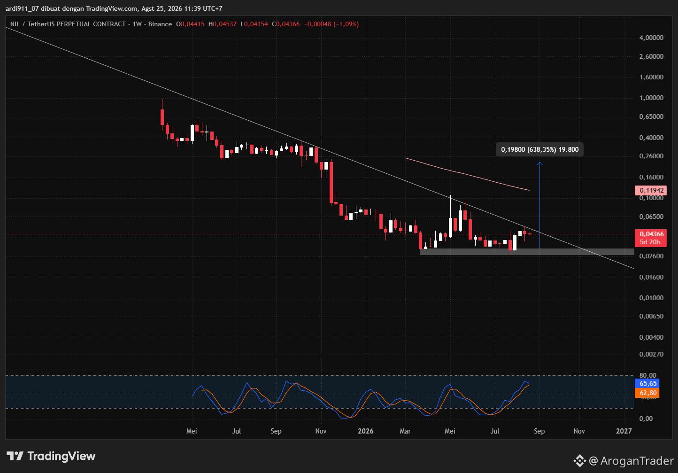Click the 0,00 oscillator axis label
Viewport: 678px width, 473px height.
coord(646,419)
